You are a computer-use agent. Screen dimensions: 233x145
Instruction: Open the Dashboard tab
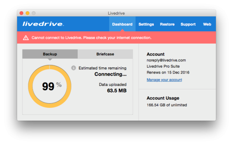(122, 24)
